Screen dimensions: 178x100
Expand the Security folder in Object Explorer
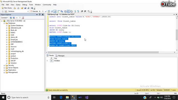tap(4, 66)
